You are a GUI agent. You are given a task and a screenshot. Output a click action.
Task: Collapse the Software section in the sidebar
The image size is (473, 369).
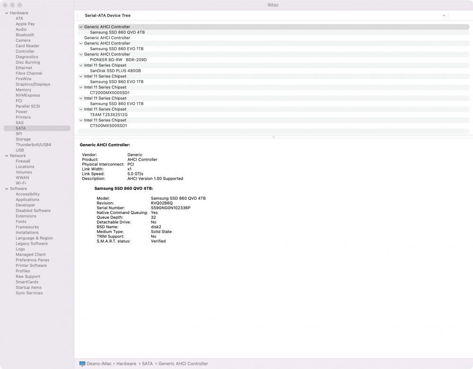point(6,189)
